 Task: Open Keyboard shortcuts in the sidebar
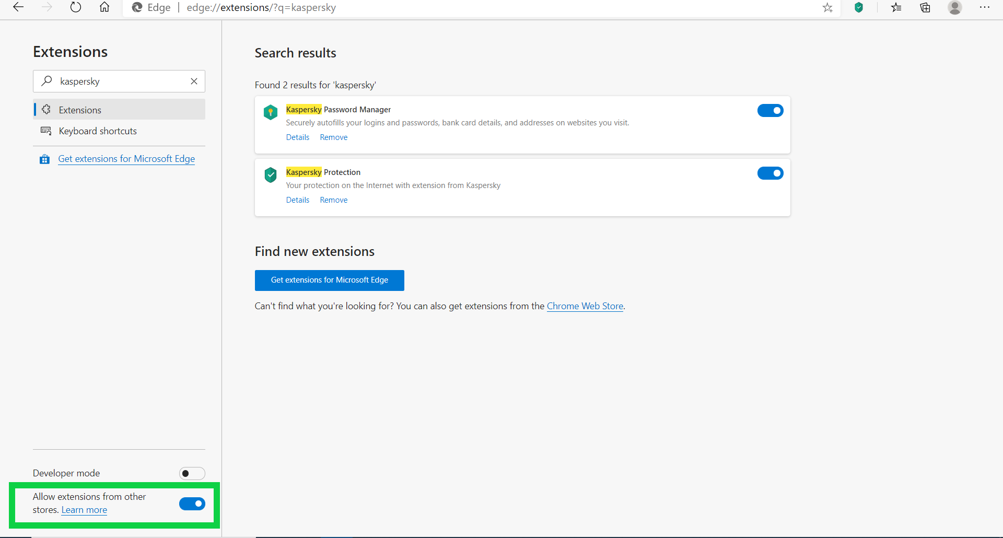[x=98, y=131]
